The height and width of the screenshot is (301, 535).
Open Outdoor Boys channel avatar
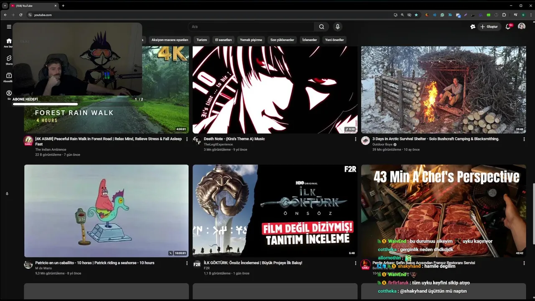(366, 140)
